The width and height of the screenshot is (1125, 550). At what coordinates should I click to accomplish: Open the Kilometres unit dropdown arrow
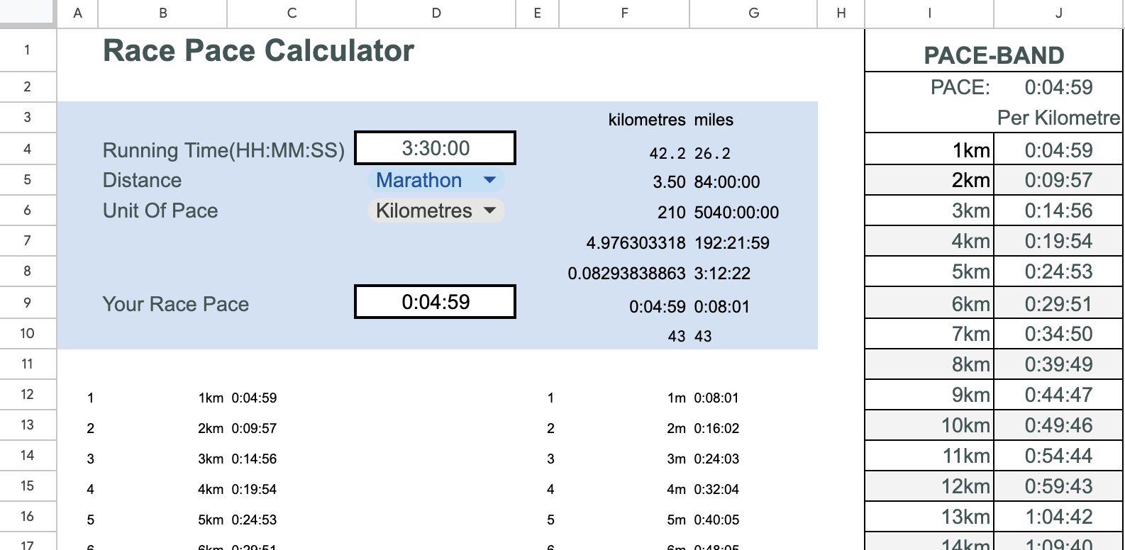(489, 211)
